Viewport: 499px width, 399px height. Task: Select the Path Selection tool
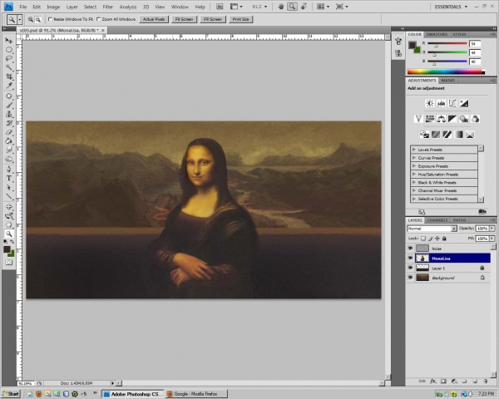8,187
